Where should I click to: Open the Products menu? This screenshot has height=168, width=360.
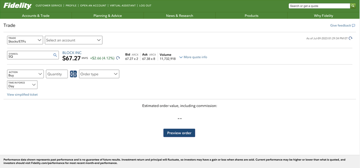pyautogui.click(x=252, y=16)
